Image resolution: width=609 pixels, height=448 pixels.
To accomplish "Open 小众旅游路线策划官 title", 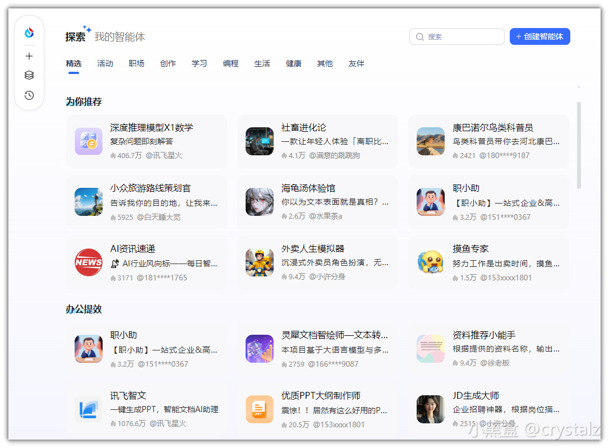I will [150, 188].
